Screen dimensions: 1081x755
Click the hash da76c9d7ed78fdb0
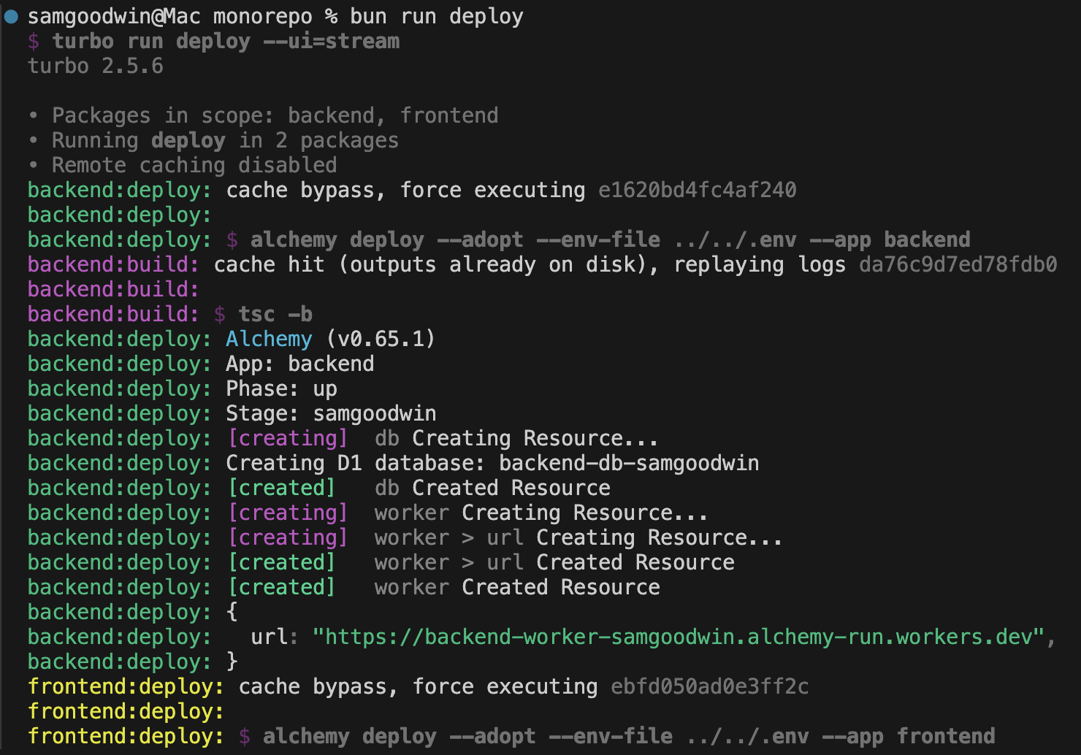[958, 264]
